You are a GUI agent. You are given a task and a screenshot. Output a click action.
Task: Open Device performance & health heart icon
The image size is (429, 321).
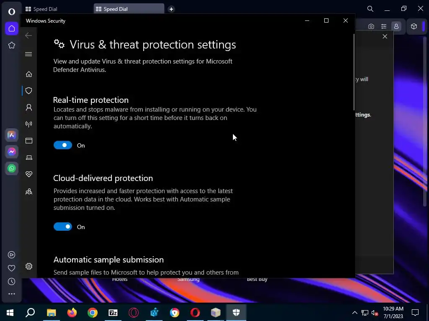(29, 174)
